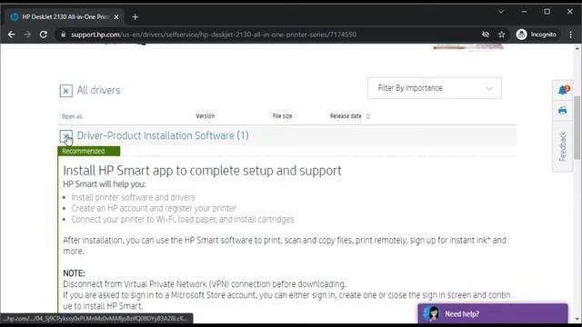Screen dimensions: 582x327
Task: Go back to the previous page
Action: click(12, 35)
